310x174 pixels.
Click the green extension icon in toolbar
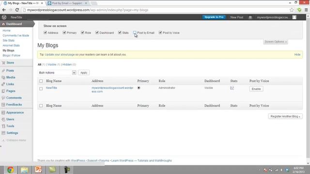click(299, 10)
